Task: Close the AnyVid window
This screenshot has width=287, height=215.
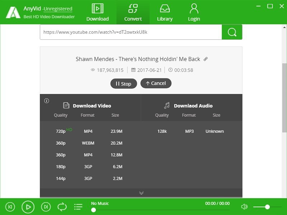Action: click(x=282, y=6)
